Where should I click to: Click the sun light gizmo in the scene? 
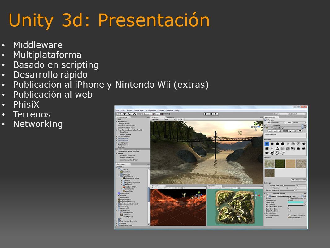click(240, 133)
